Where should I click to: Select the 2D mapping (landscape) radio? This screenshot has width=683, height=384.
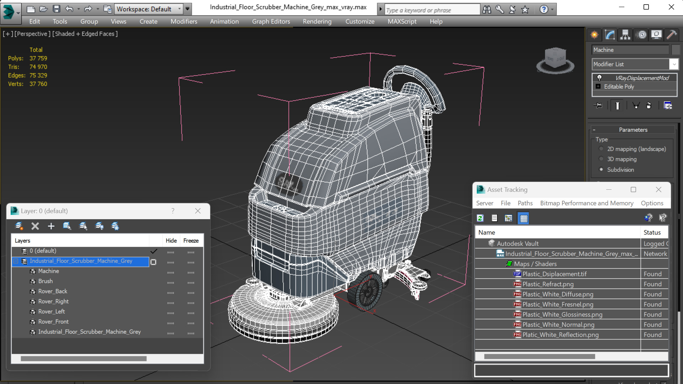601,149
